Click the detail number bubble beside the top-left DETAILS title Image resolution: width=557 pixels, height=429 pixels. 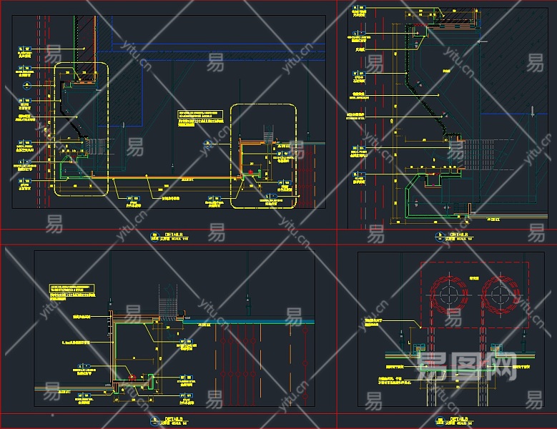tap(154, 237)
